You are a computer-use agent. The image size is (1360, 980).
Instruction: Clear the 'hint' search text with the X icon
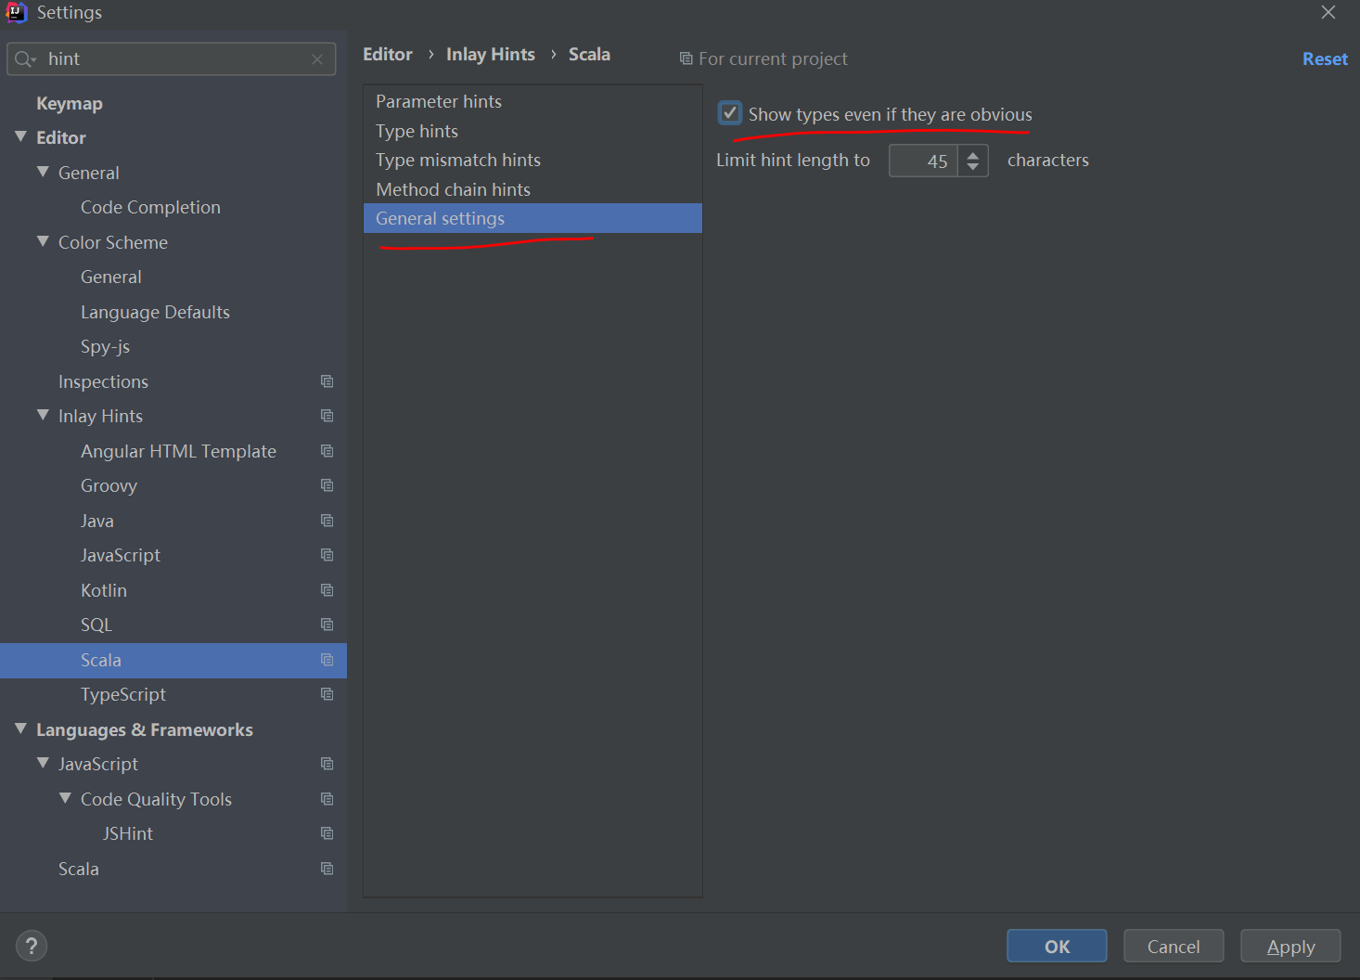tap(317, 59)
